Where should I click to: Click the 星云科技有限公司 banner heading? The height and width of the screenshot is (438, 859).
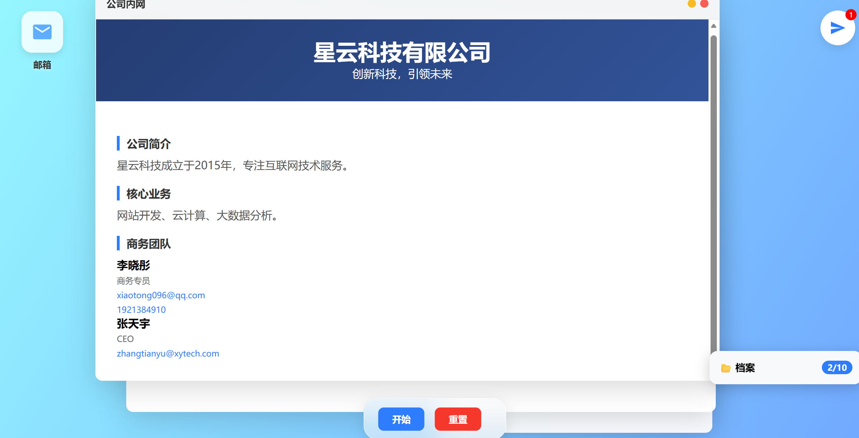pos(402,53)
